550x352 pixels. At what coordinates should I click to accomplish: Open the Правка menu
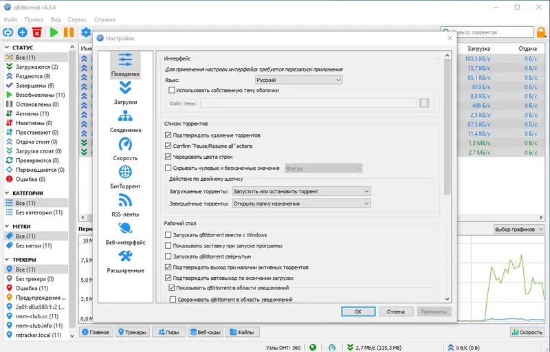pos(34,20)
